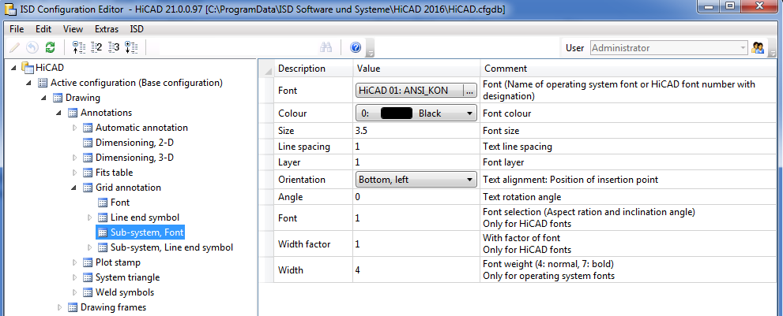Viewport: 783px width, 316px height.
Task: Open the Edit menu
Action: tap(43, 29)
